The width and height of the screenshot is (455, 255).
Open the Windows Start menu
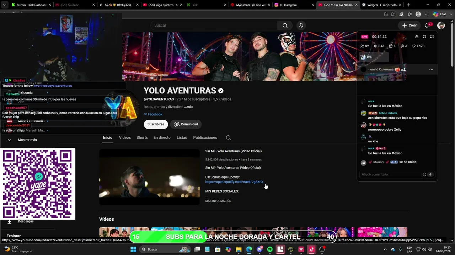[x=133, y=249]
